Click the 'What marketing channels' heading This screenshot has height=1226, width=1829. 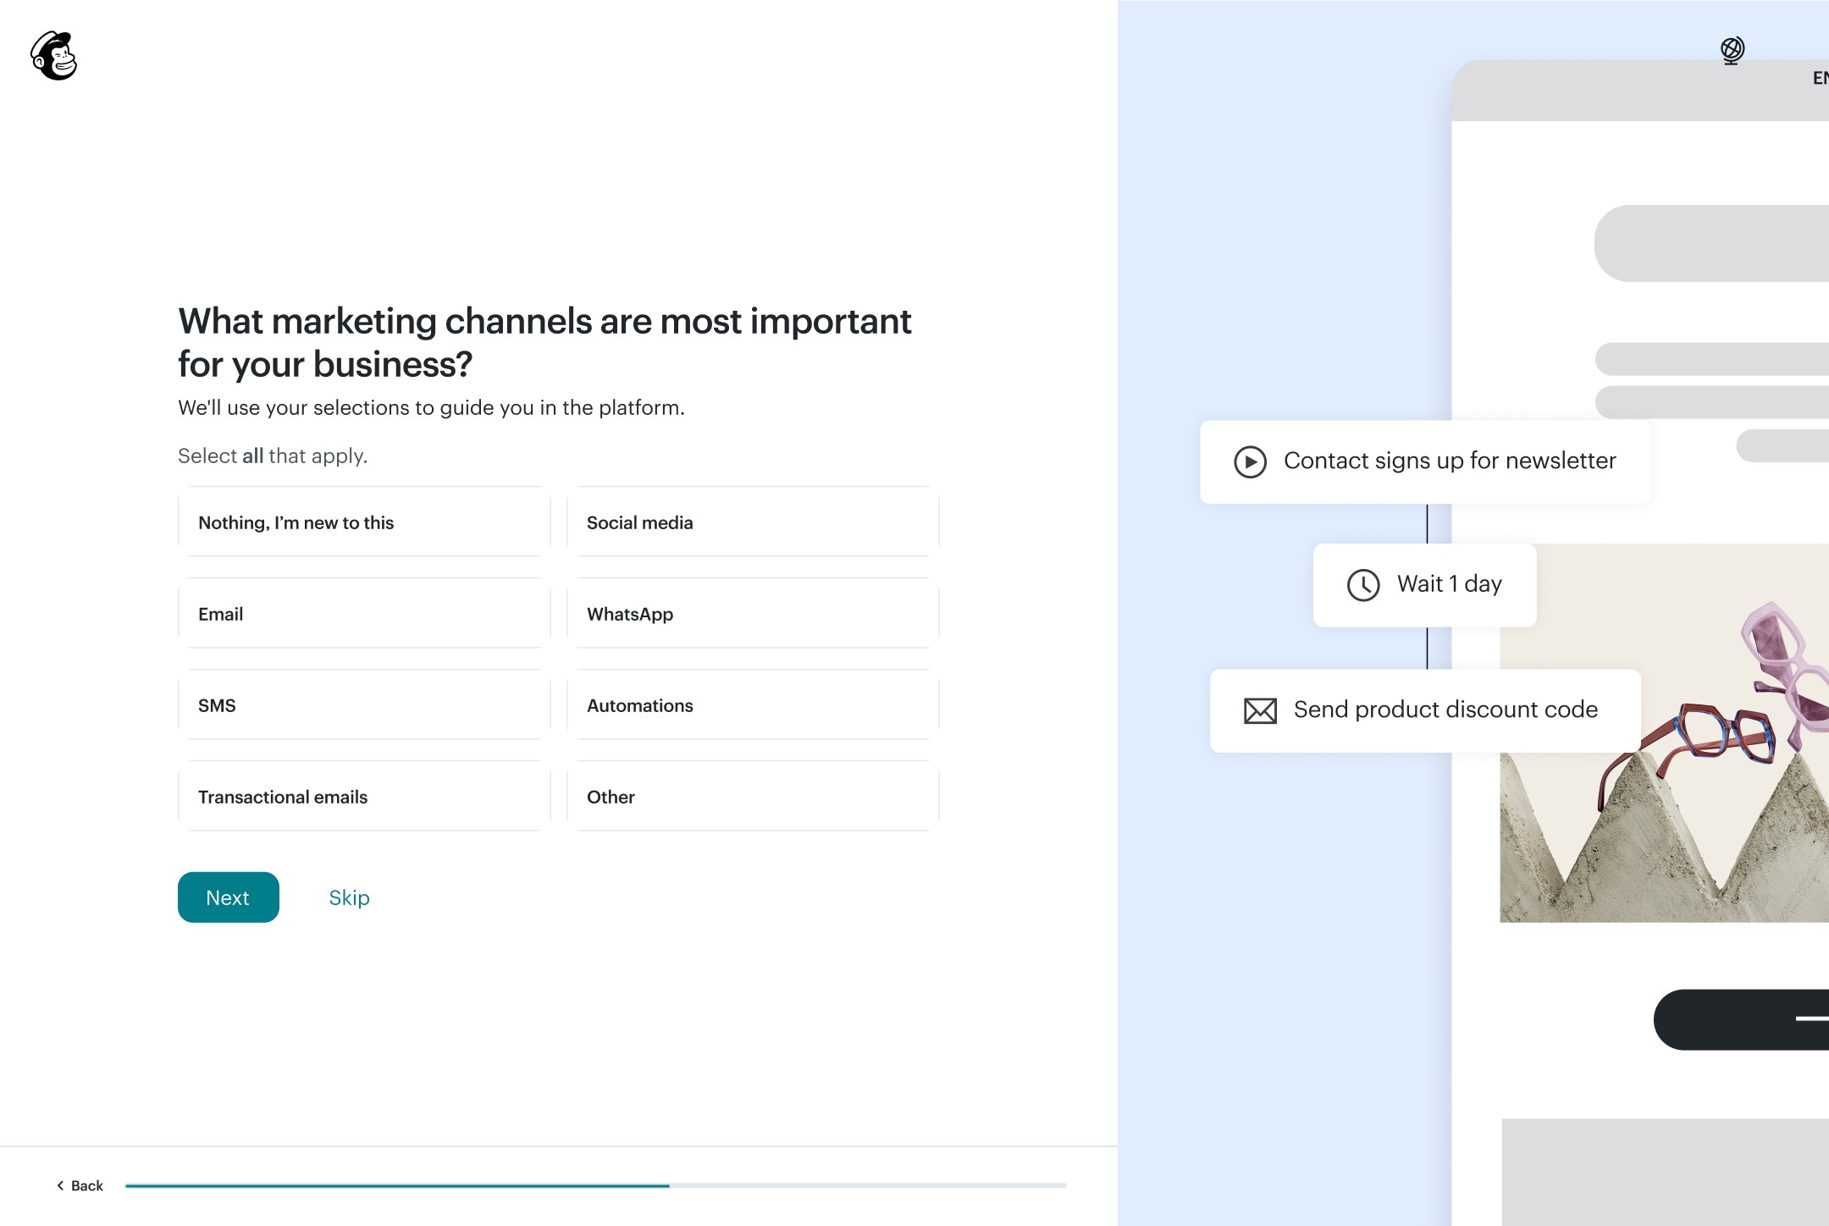tap(544, 342)
